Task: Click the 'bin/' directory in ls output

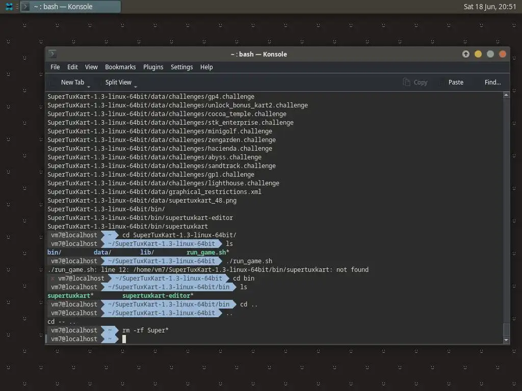Action: [x=54, y=253]
